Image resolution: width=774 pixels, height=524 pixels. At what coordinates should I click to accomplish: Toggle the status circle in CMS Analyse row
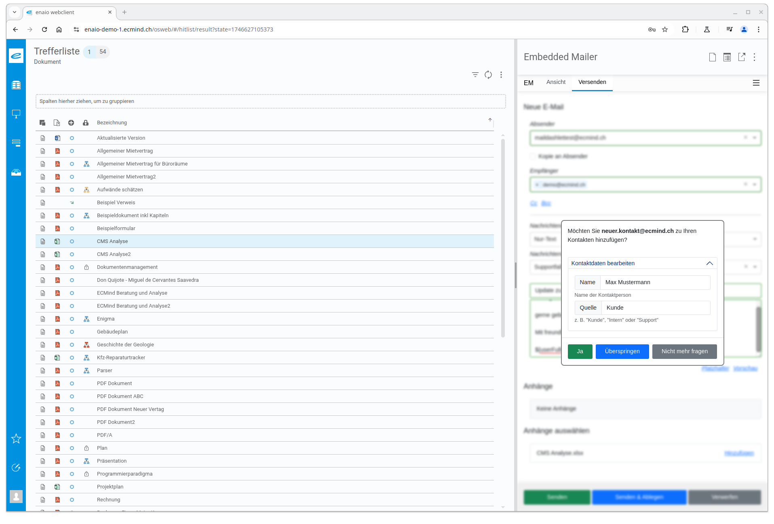pyautogui.click(x=72, y=241)
